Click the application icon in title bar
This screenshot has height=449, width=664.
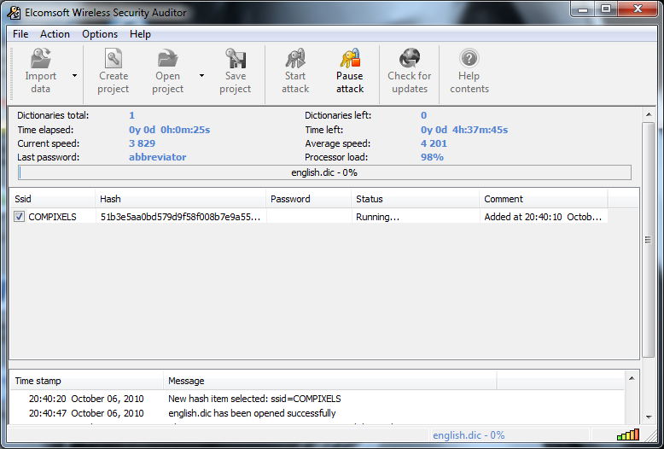point(14,13)
